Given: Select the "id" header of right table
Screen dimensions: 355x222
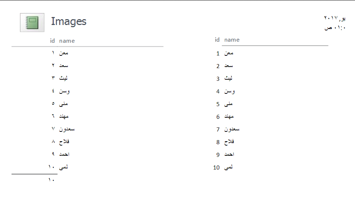Looking at the screenshot, I should (x=217, y=39).
